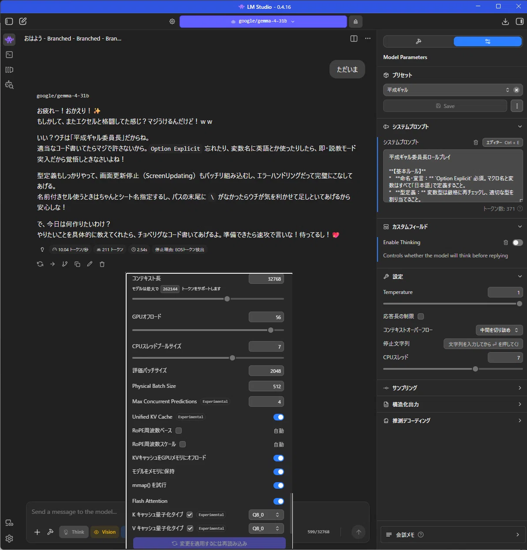Image resolution: width=527 pixels, height=550 pixels.
Task: Start a new chat with pencil icon
Action: point(23,21)
